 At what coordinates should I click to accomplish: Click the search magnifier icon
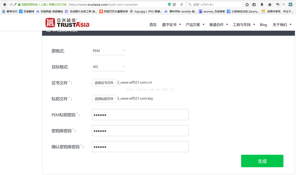coord(190,4)
